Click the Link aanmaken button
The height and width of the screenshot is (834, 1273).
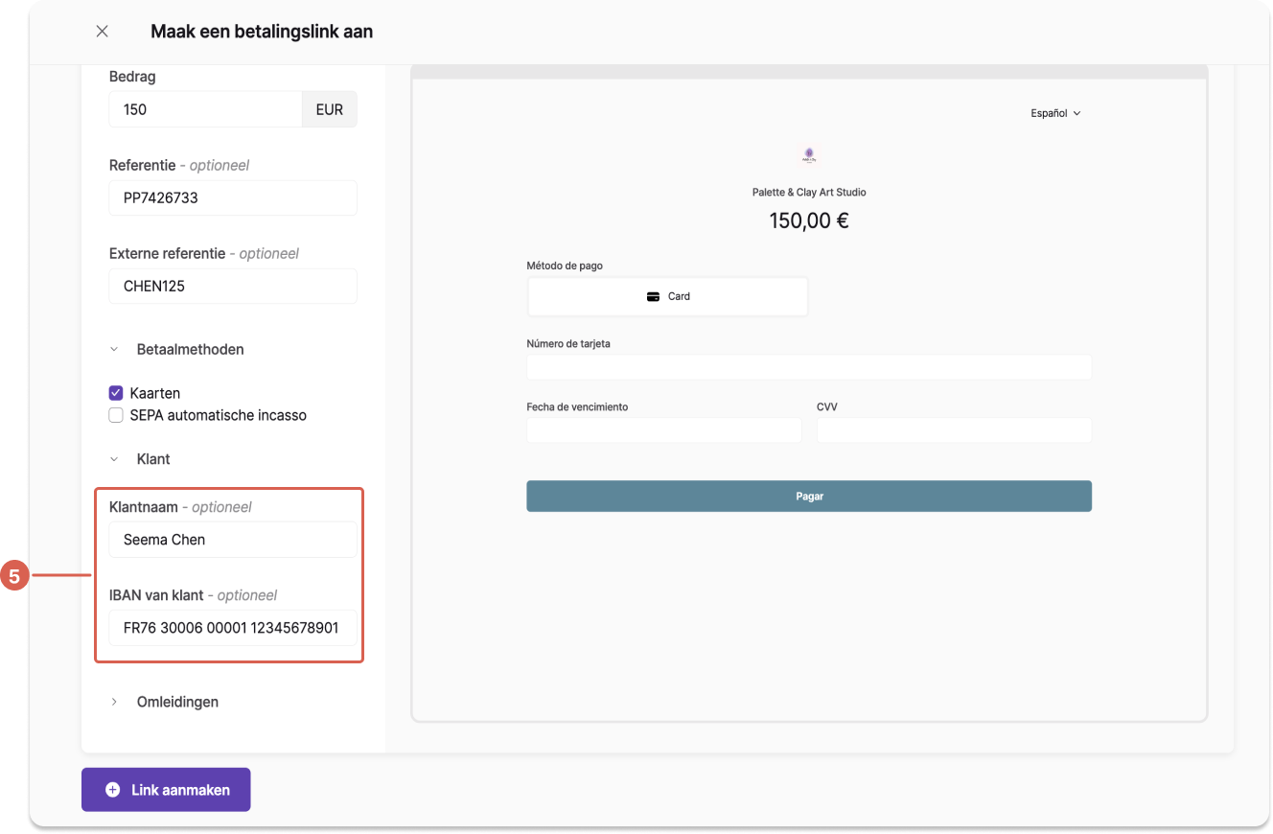pyautogui.click(x=166, y=790)
